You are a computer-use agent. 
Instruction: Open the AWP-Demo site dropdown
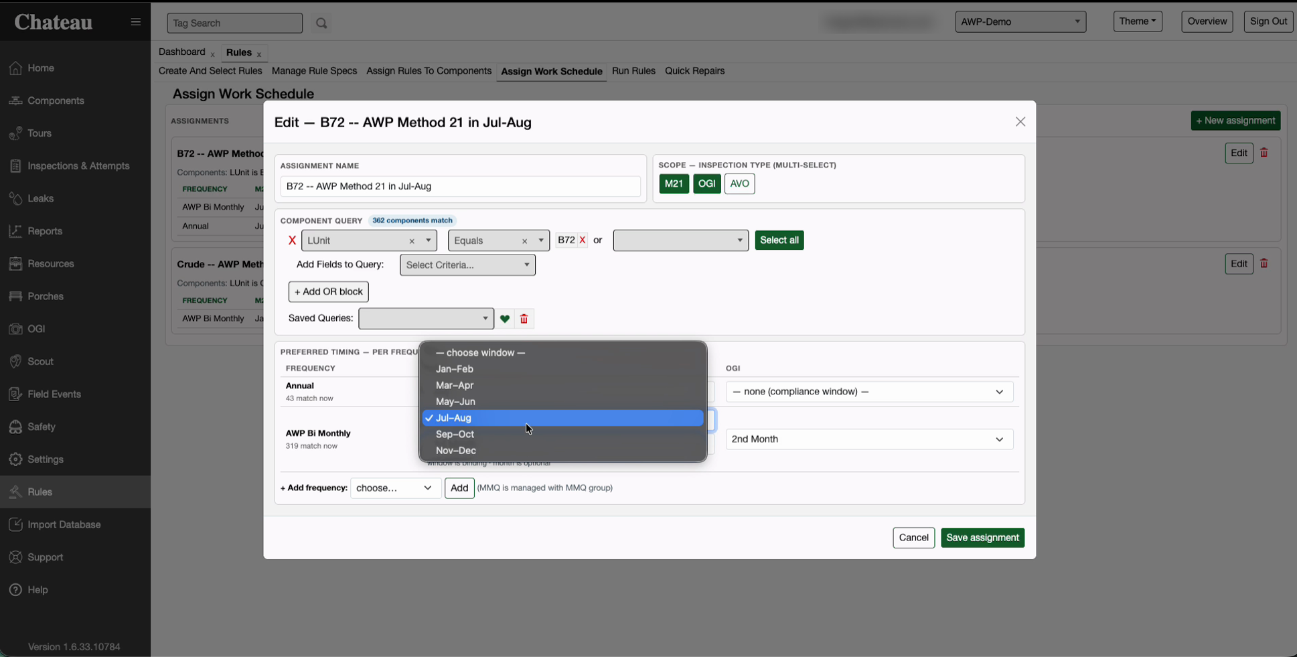[1020, 21]
